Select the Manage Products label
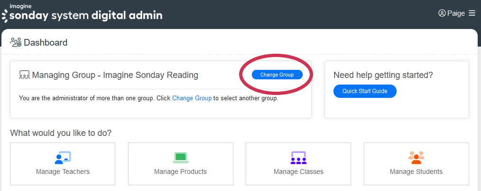 [x=180, y=172]
